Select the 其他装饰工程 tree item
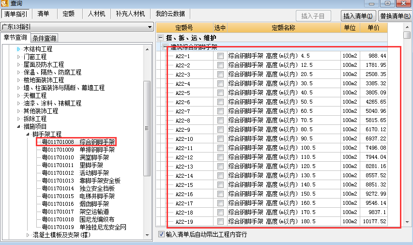413x245 pixels. pyautogui.click(x=41, y=111)
